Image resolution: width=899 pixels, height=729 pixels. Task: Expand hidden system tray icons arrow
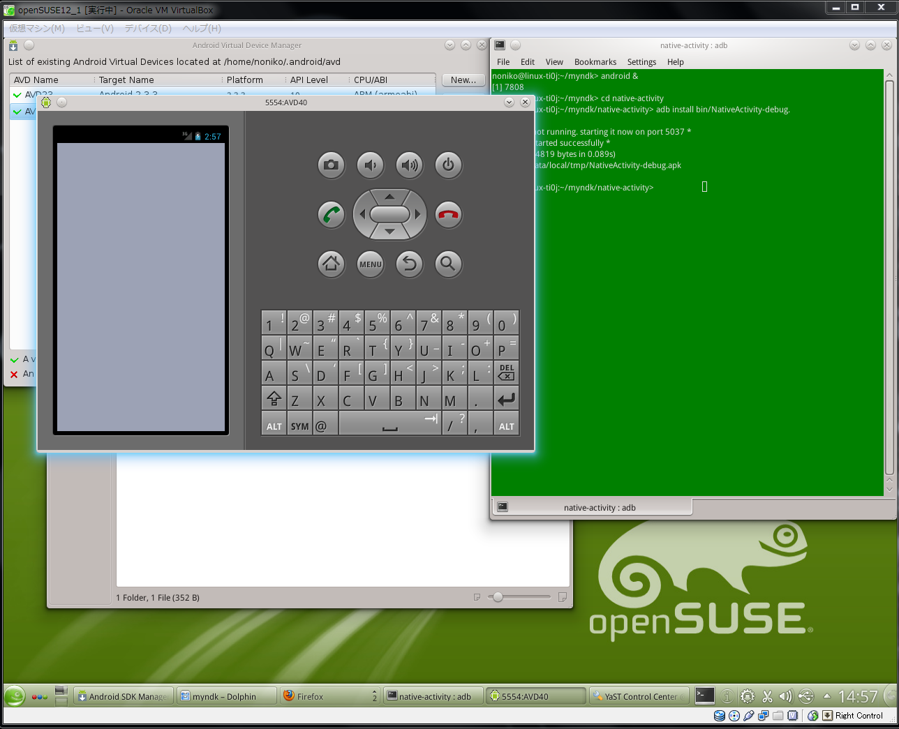click(827, 696)
